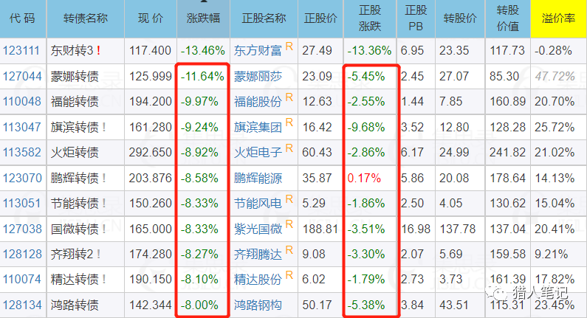Screen dimensions: 587x318
Task: Open bond code 110048 link
Action: coord(22,101)
